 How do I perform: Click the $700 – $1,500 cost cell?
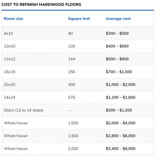click(119, 72)
